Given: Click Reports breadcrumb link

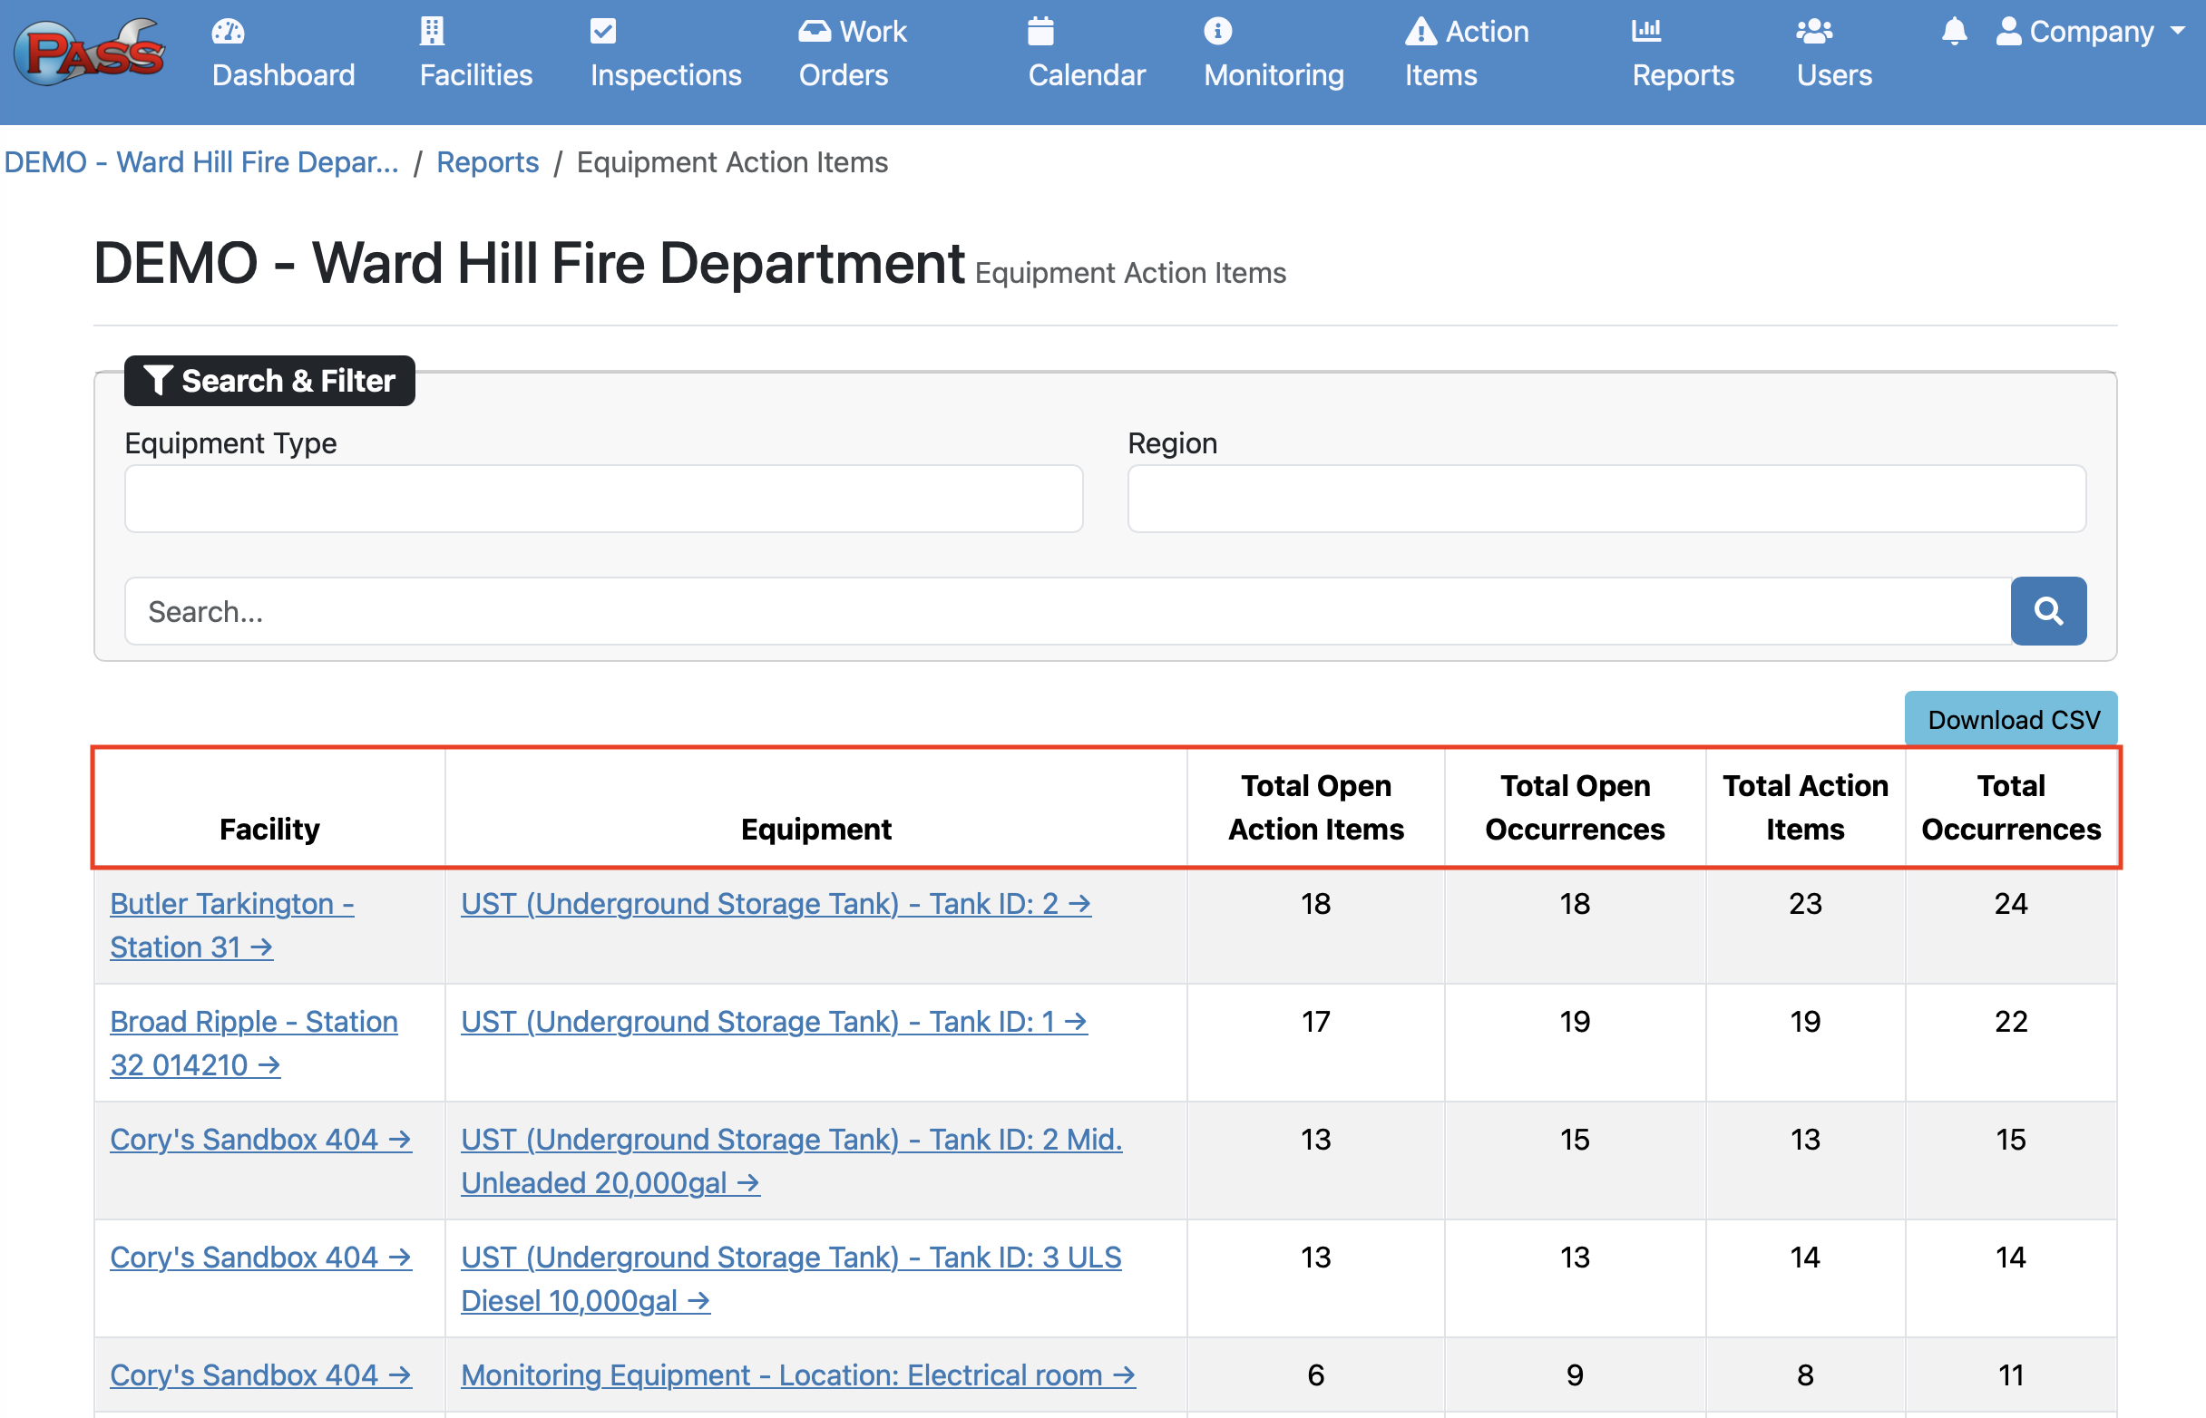Looking at the screenshot, I should coord(487,162).
